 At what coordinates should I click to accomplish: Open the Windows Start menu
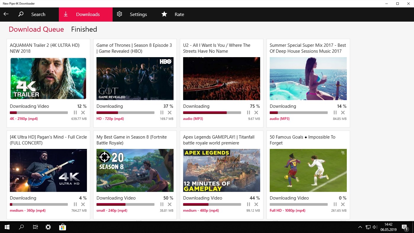7,227
